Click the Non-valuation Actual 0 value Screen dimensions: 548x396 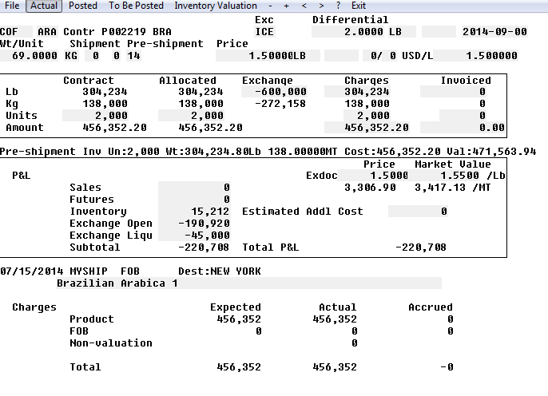coord(355,343)
